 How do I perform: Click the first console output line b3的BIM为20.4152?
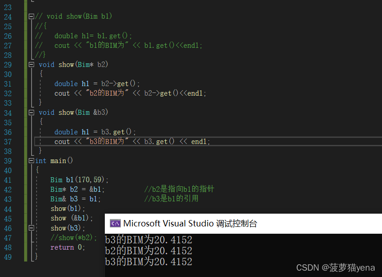[149, 240]
